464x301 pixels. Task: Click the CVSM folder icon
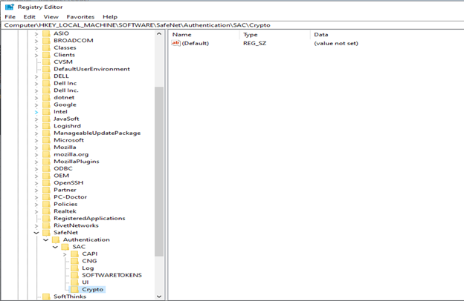46,62
